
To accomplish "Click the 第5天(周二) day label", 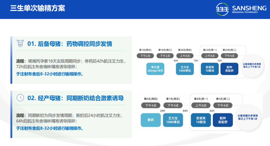I will tap(223, 99).
